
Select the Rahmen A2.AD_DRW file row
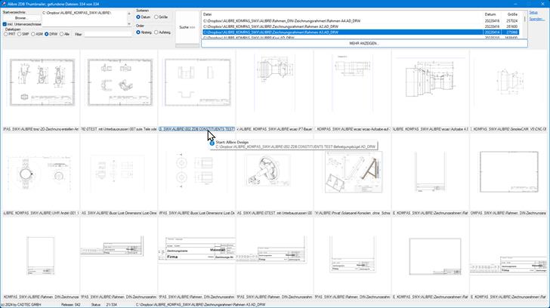[361, 26]
